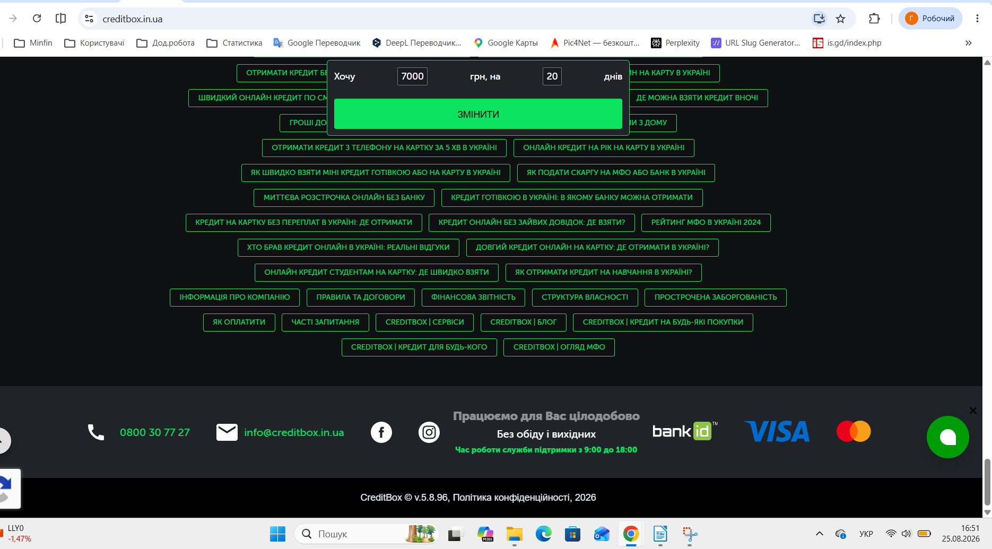The height and width of the screenshot is (549, 992).
Task: Open CREDITBOX | СЕРВІСИ link
Action: [x=424, y=323]
